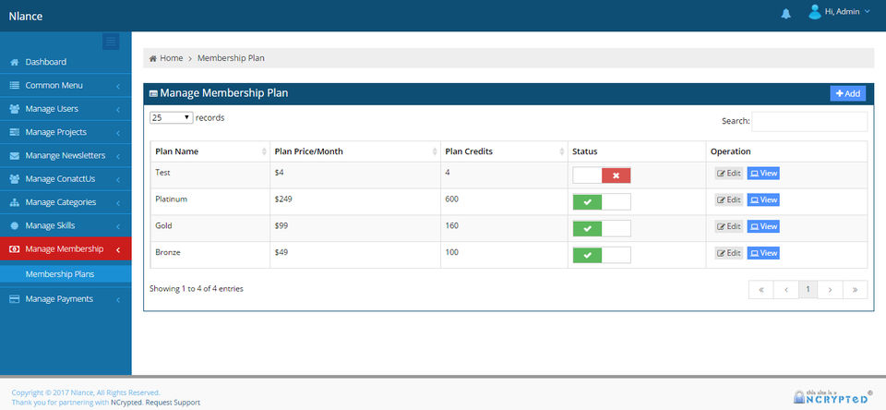Expand the Manange Newsletters chevron

[118, 157]
